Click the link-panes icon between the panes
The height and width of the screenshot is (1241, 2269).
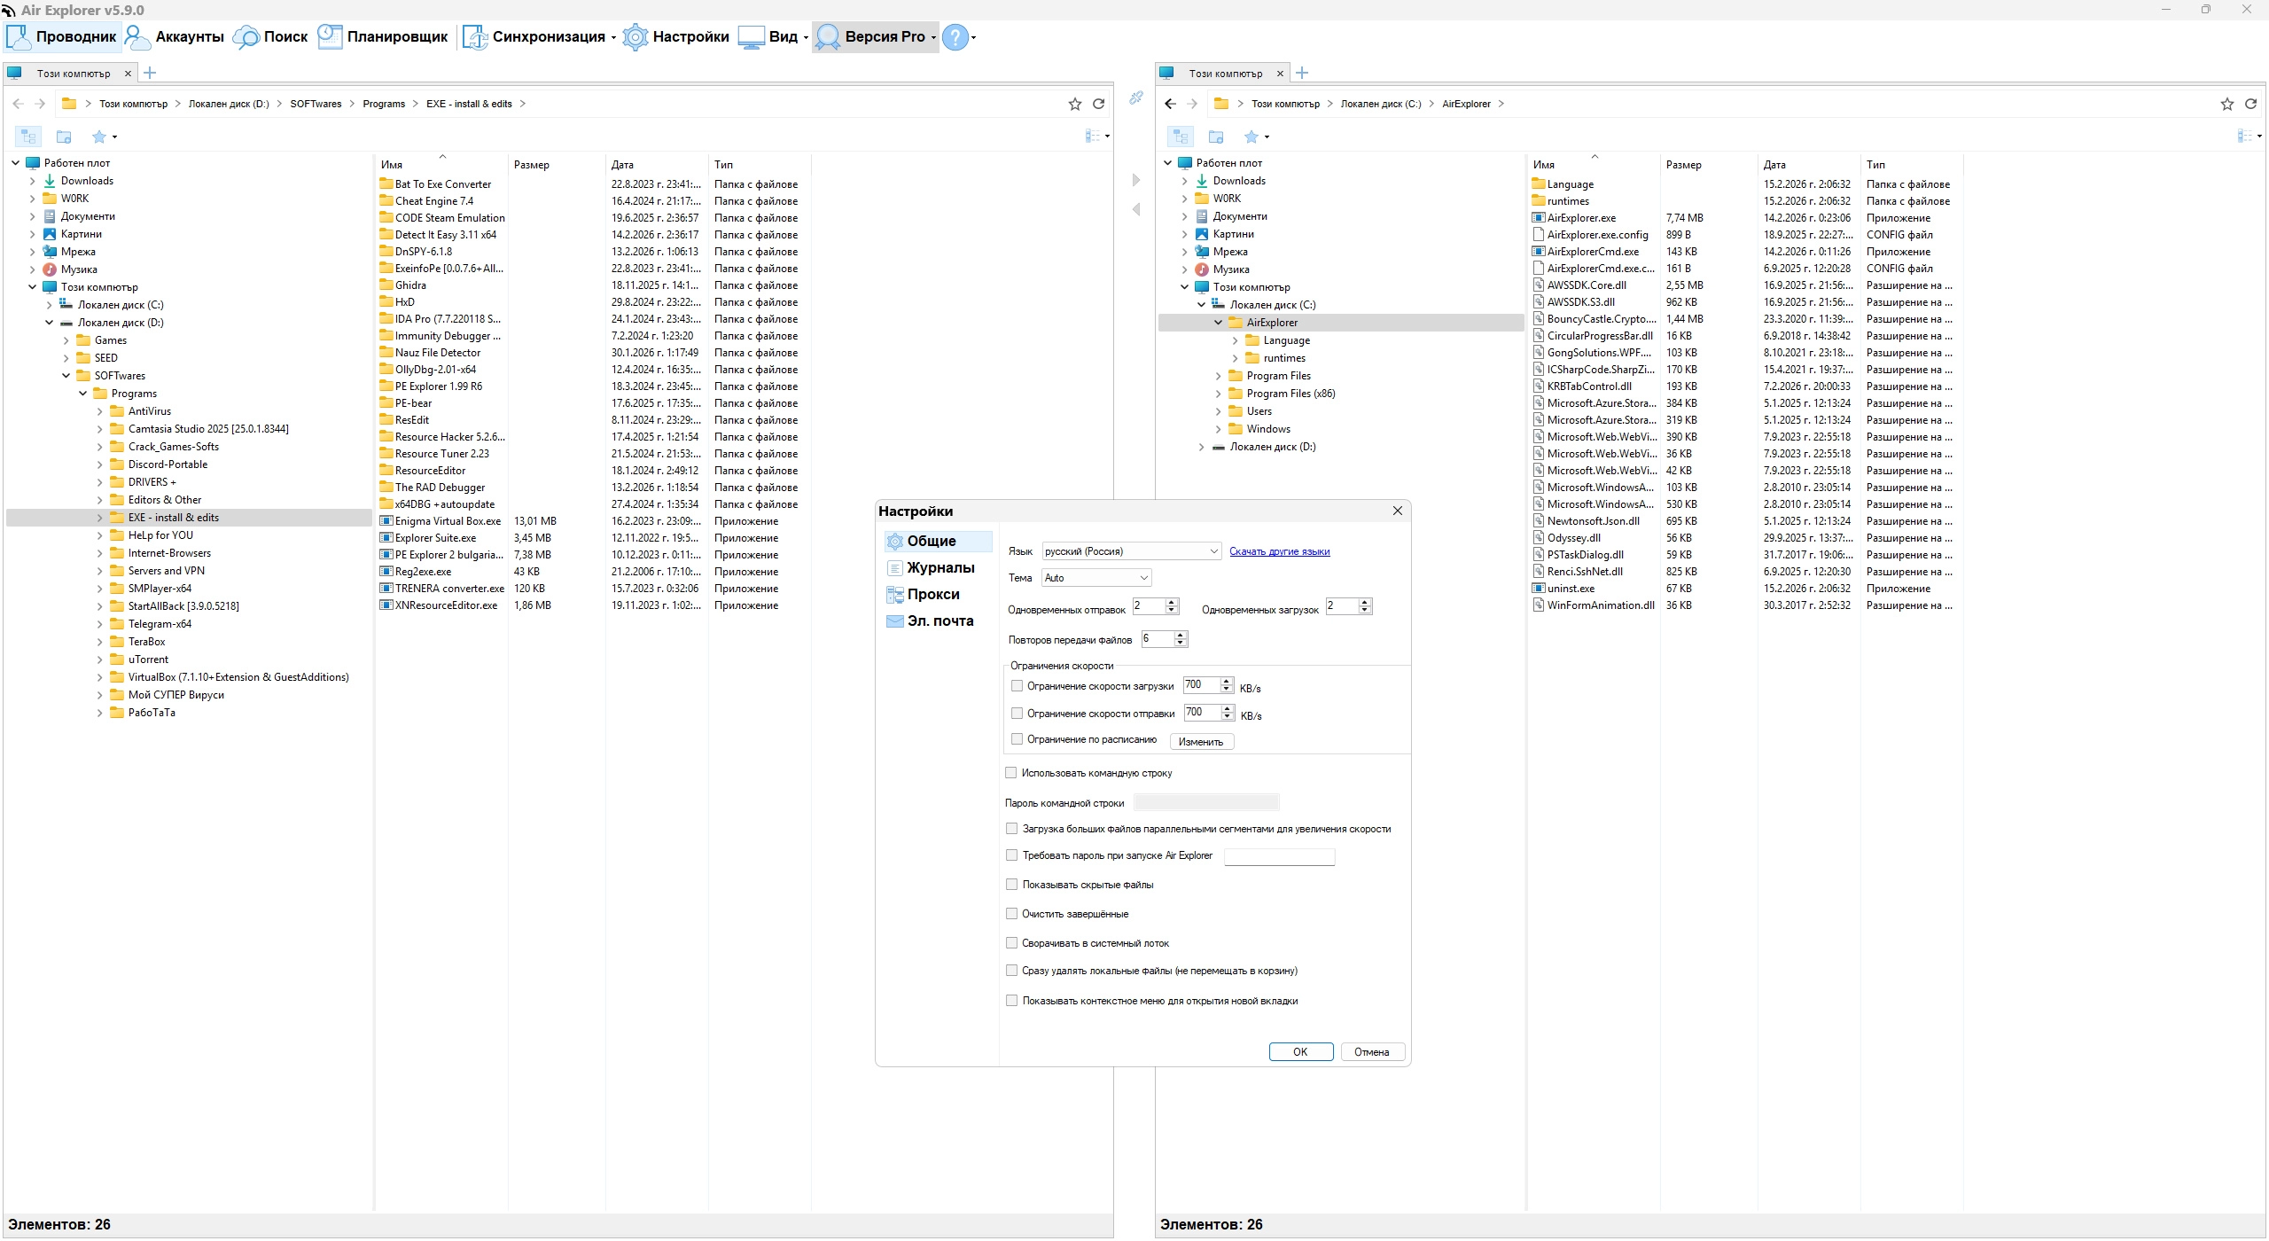click(1135, 98)
